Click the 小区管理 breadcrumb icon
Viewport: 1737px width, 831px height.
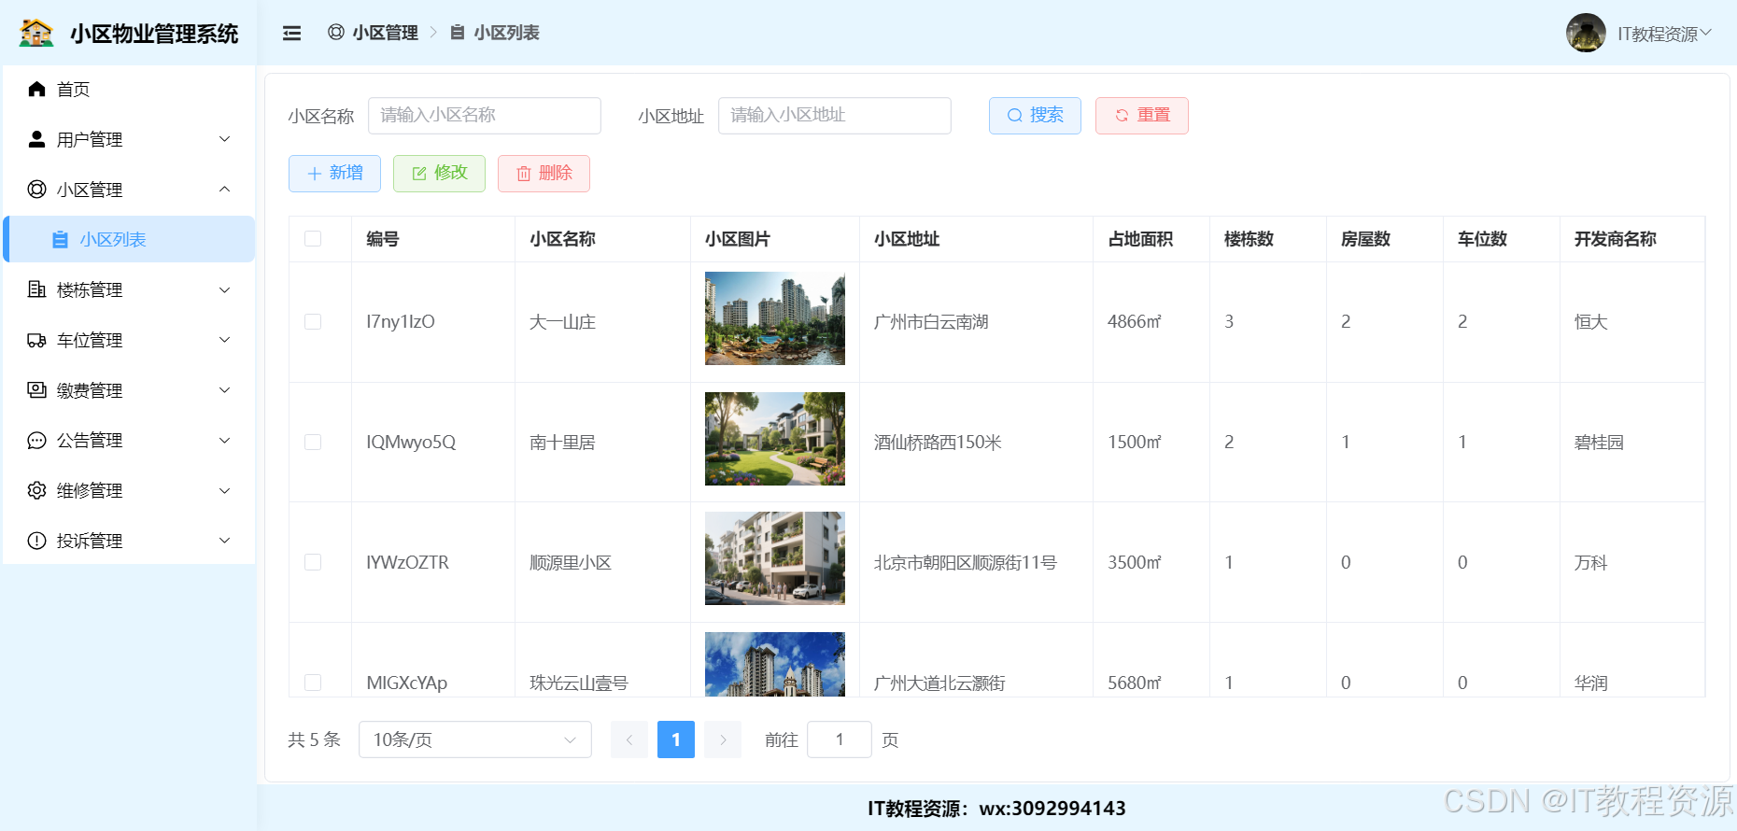pos(336,33)
